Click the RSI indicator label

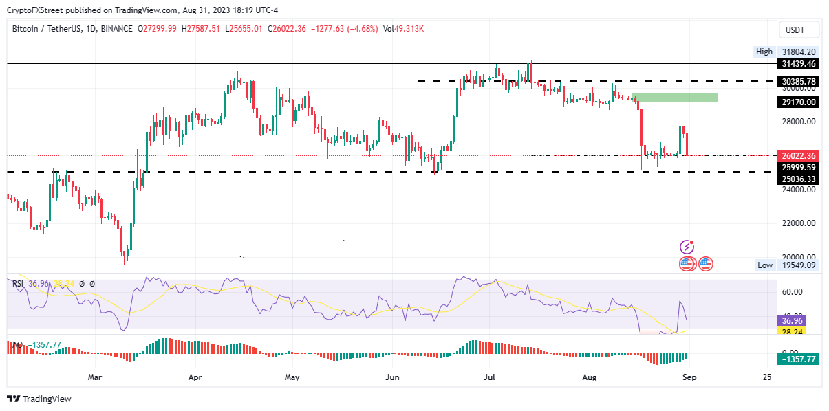pyautogui.click(x=17, y=284)
